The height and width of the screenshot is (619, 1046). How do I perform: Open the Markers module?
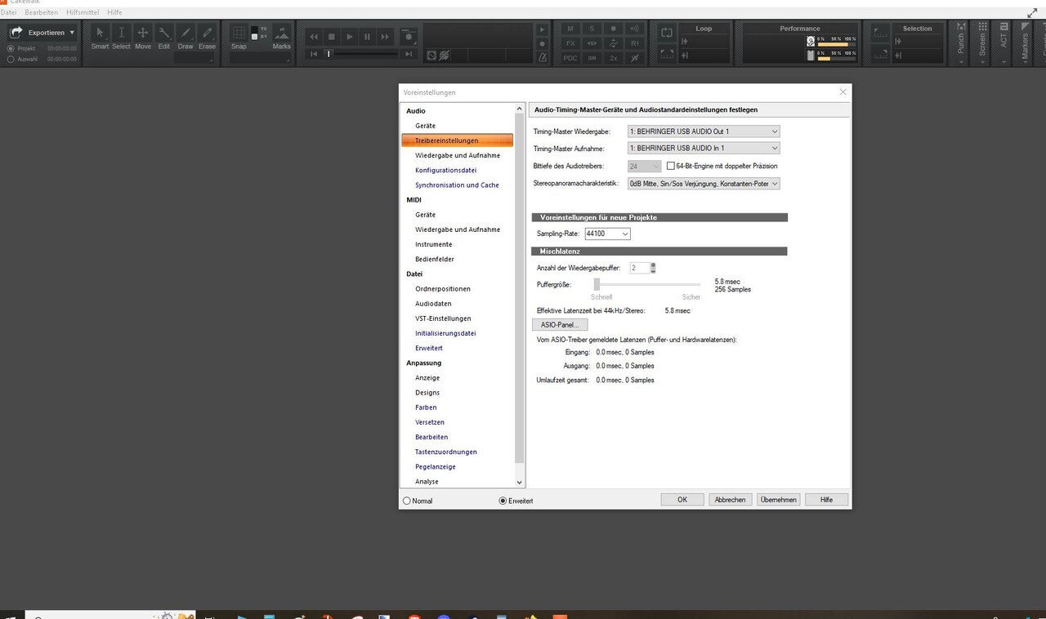click(x=1025, y=43)
